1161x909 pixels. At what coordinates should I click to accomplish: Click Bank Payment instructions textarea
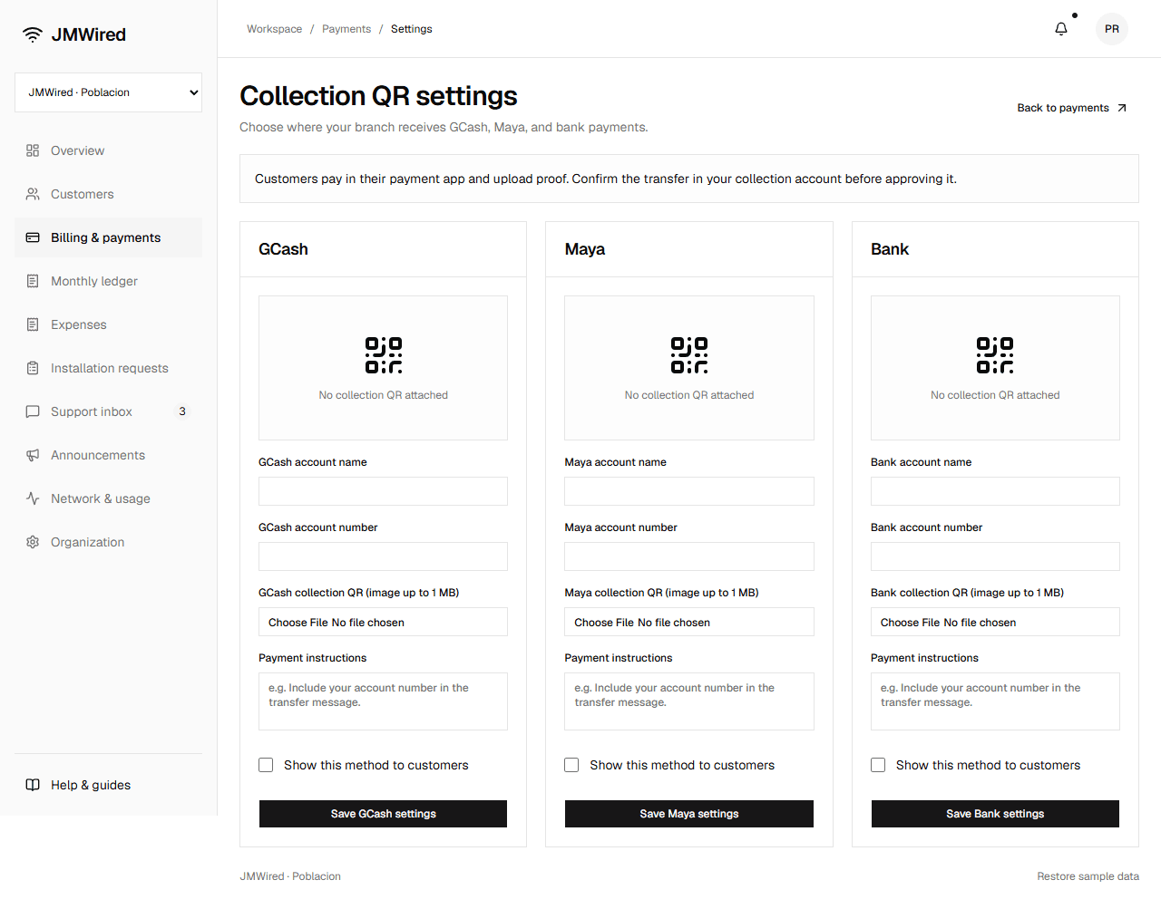point(995,701)
